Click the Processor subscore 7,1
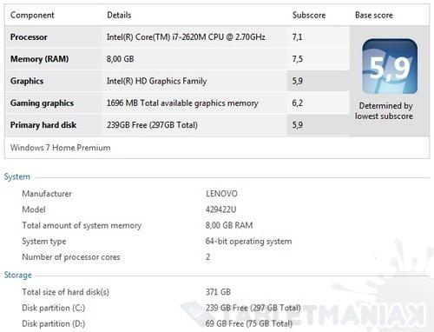Screen dimensions: 434x332 point(297,37)
